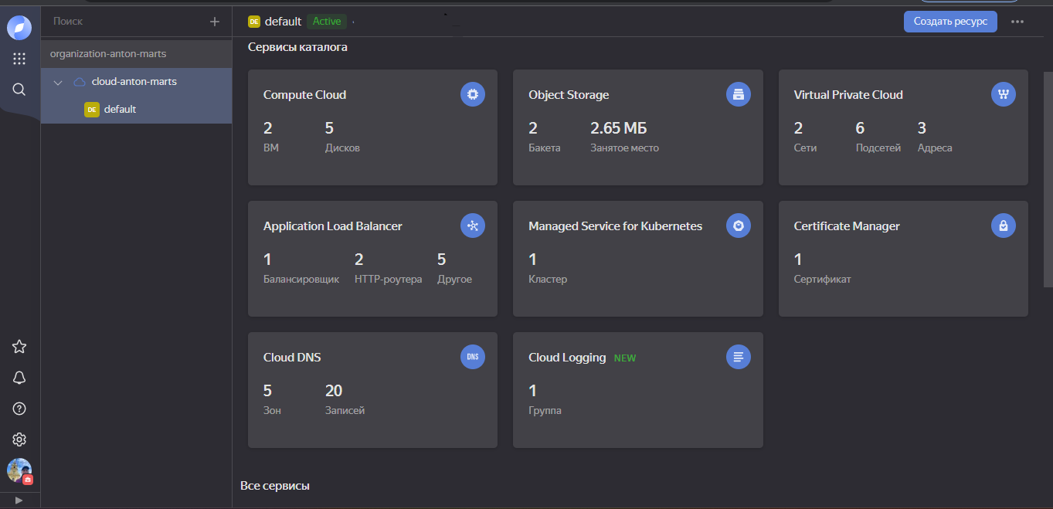Screen dimensions: 1053x509
Task: Open the Compute Cloud service icon
Action: 472,94
